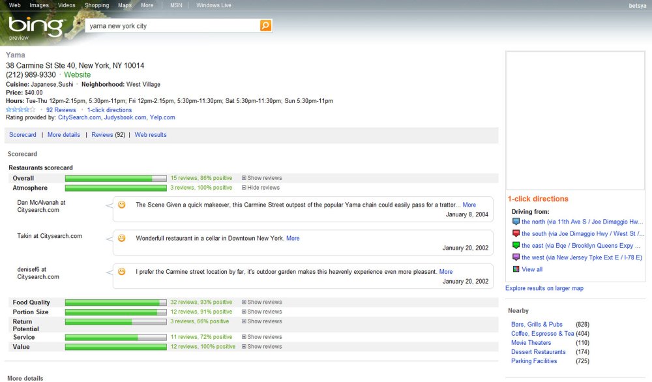Screen dimensions: 652x382
Task: Click the star rating icons
Action: click(x=21, y=110)
